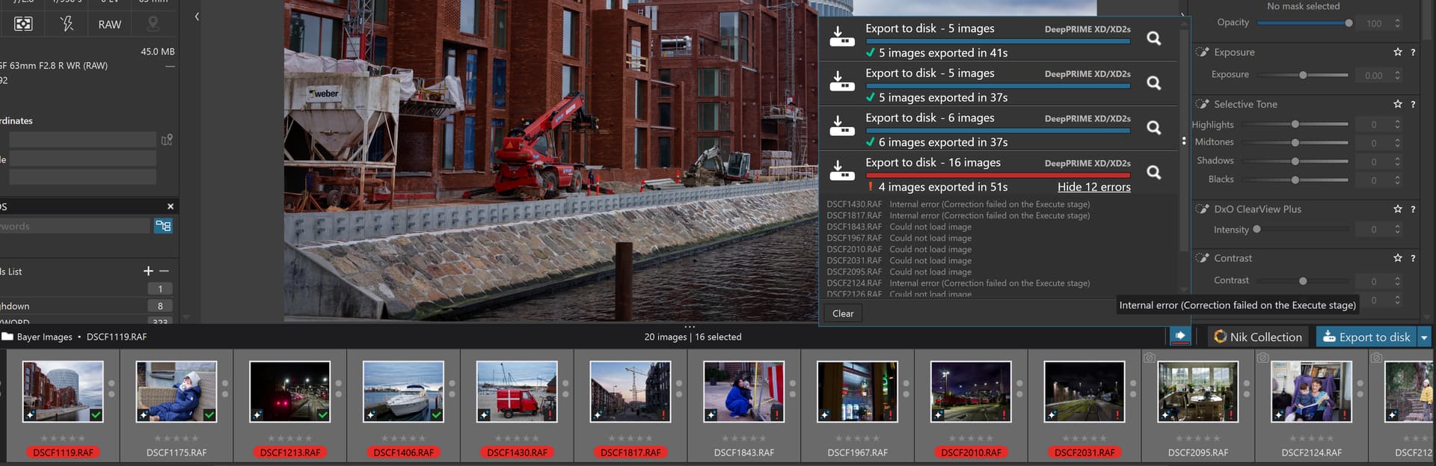This screenshot has height=466, width=1436.
Task: Click the export progress arrow icon
Action: (x=1180, y=337)
